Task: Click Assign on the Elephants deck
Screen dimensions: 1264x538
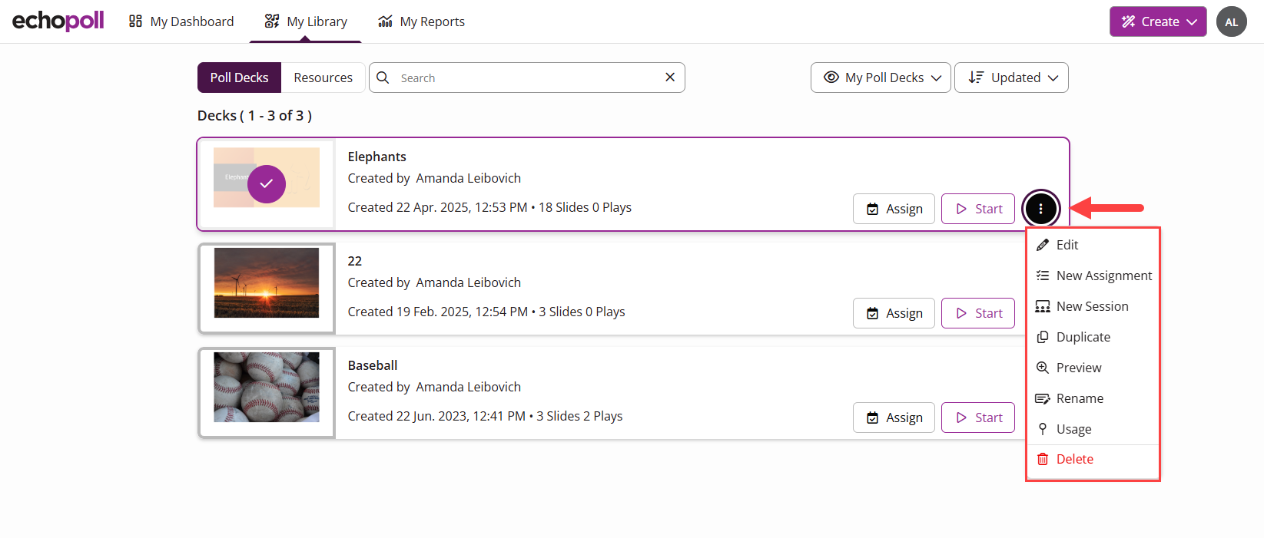Action: tap(894, 209)
